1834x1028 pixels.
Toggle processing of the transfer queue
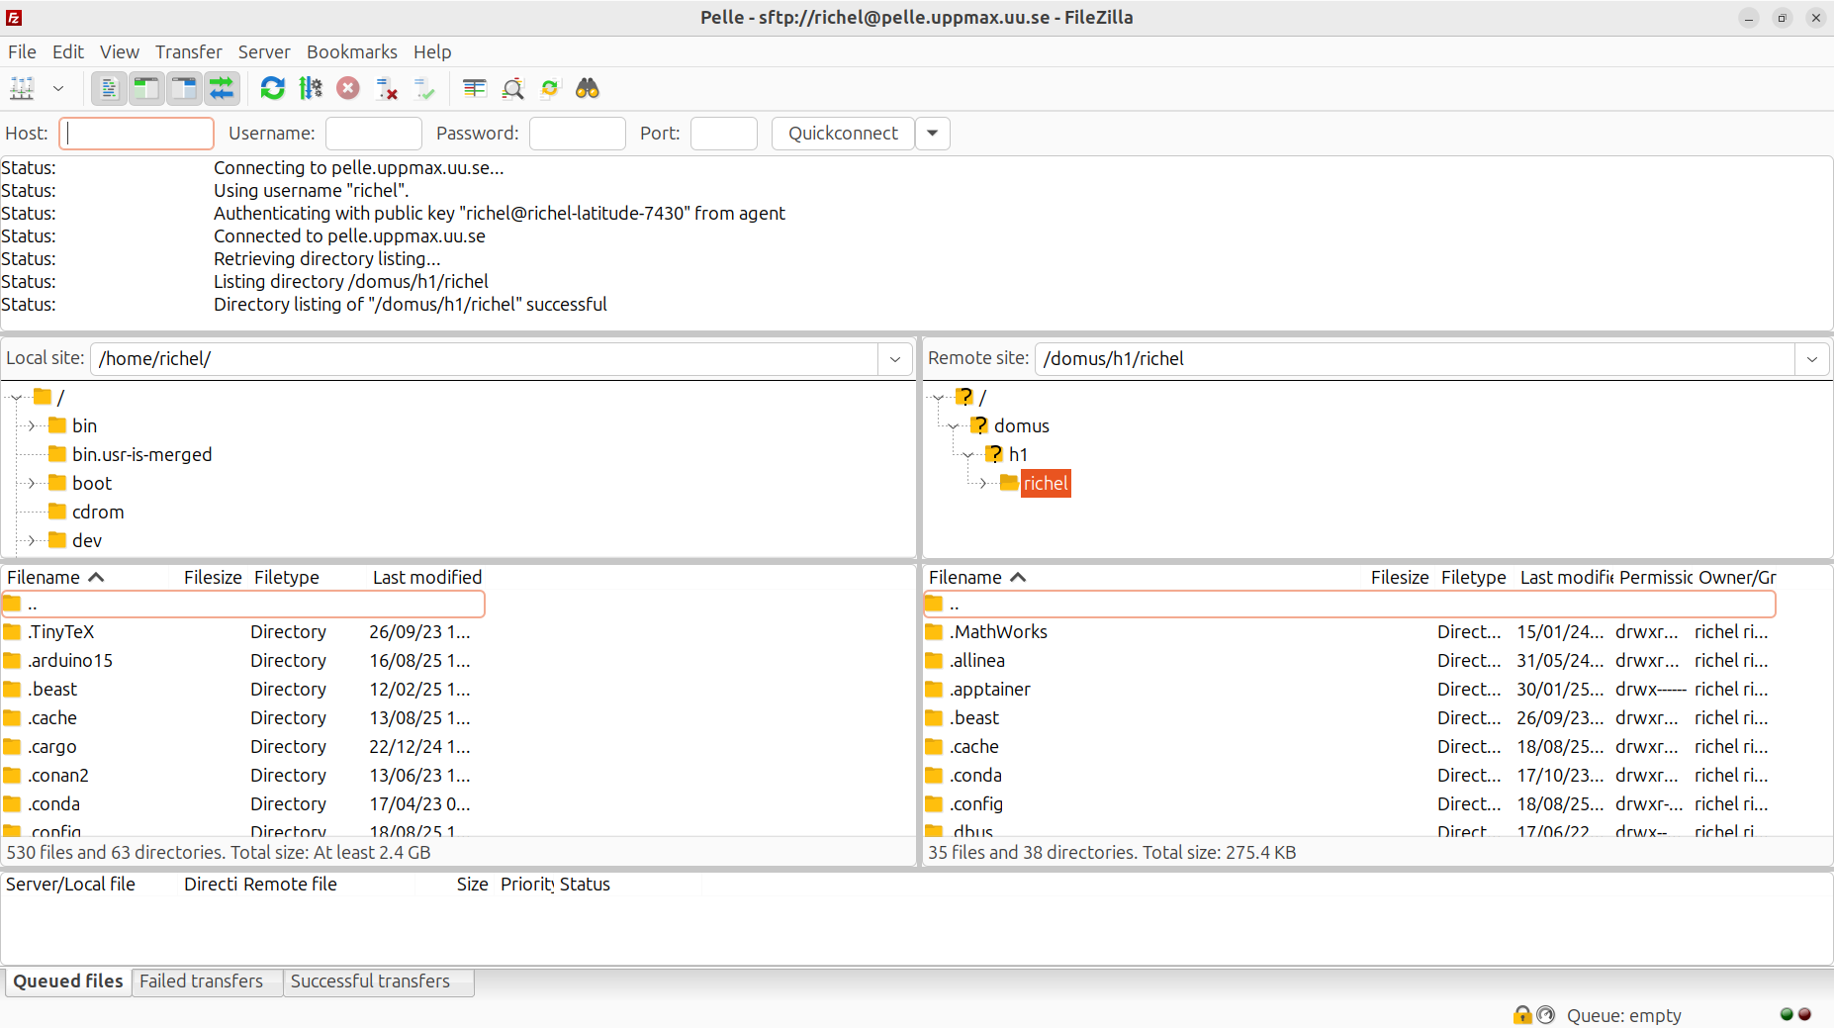click(310, 88)
